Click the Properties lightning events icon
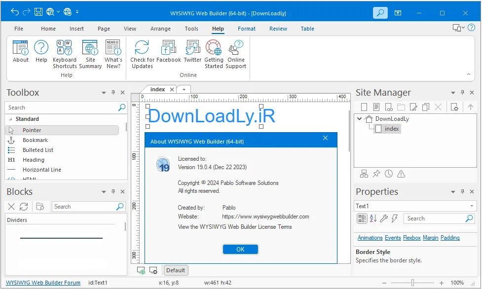This screenshot has height=289, width=482. click(394, 218)
